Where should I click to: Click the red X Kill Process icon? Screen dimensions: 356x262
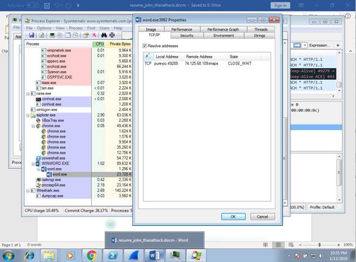(x=94, y=35)
